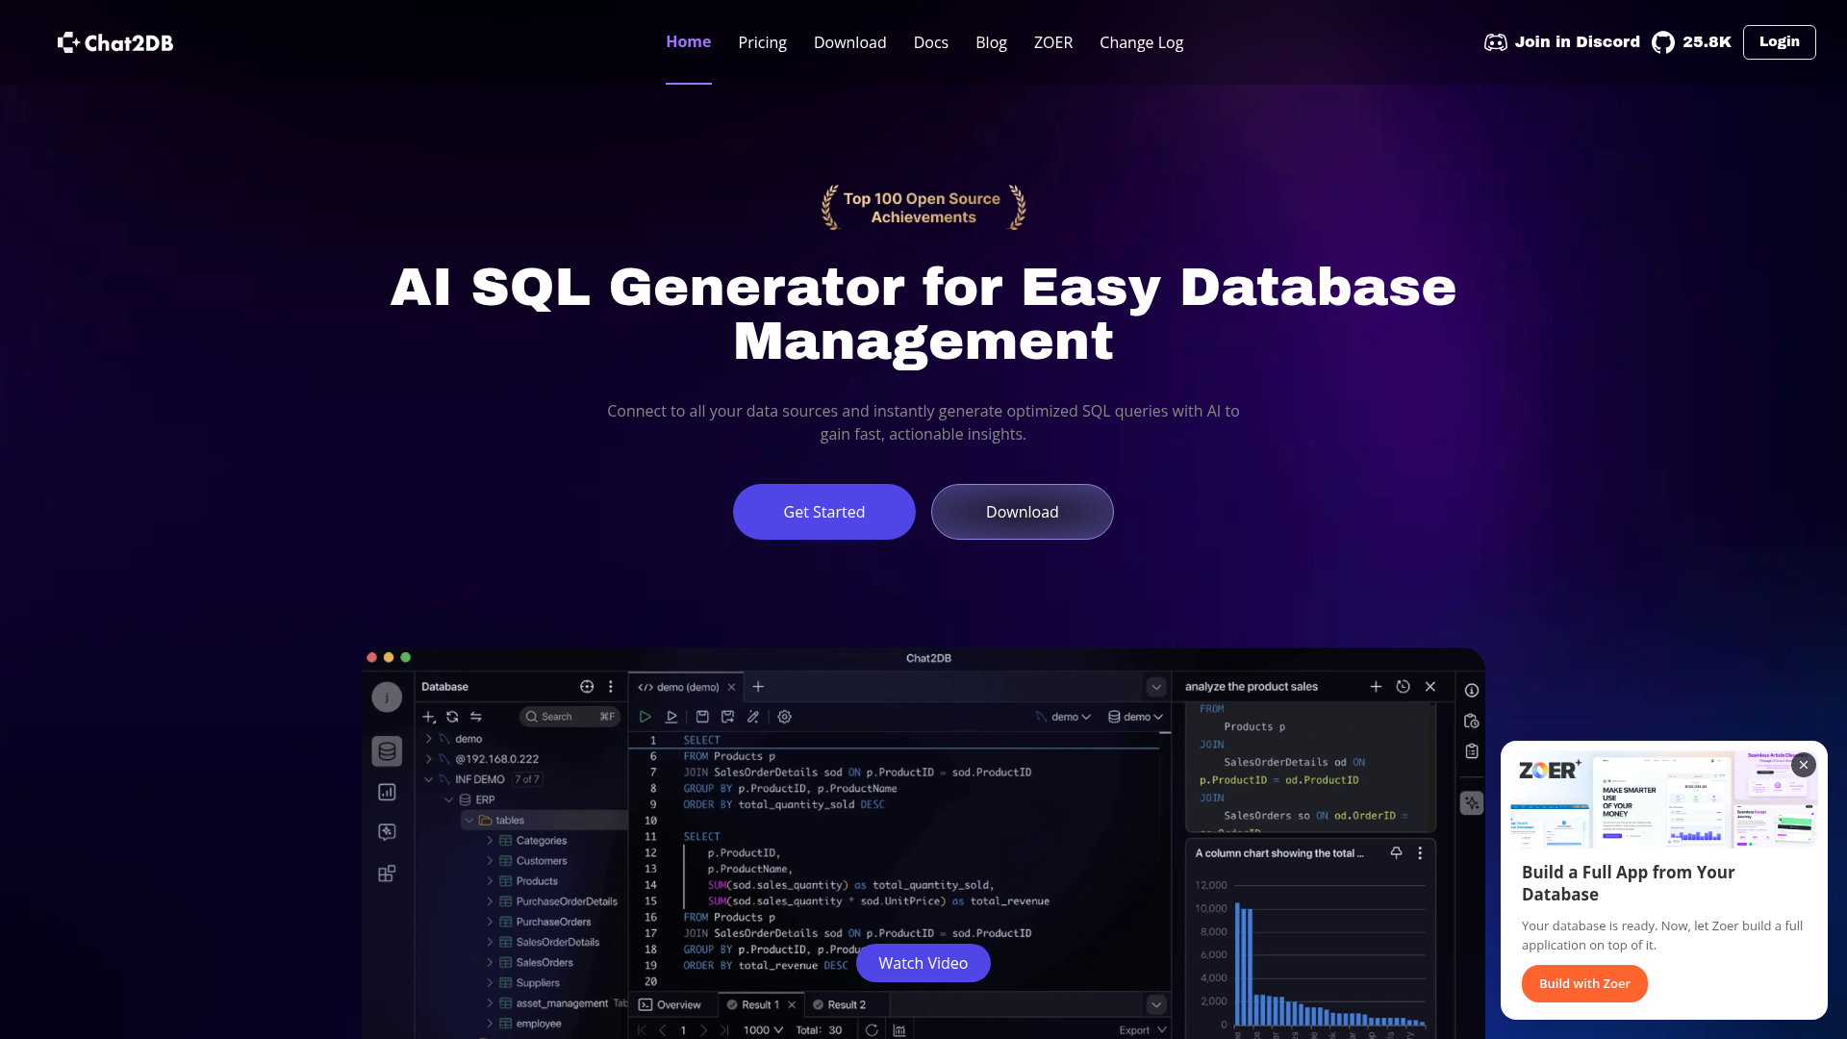Click the Discord icon beside Join in Discord
This screenshot has width=1847, height=1039.
click(x=1495, y=42)
